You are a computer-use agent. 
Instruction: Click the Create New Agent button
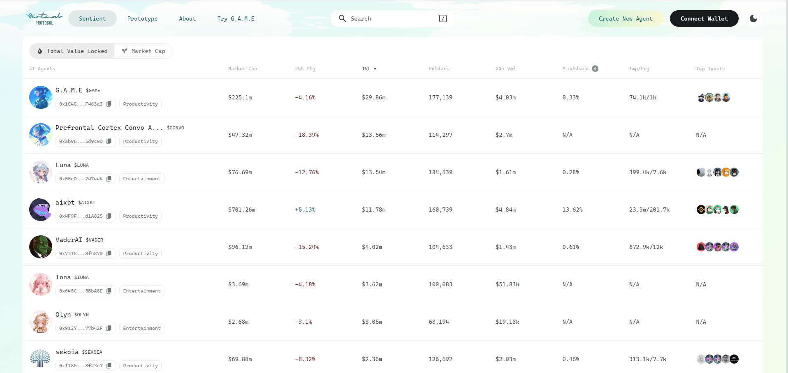(x=625, y=18)
